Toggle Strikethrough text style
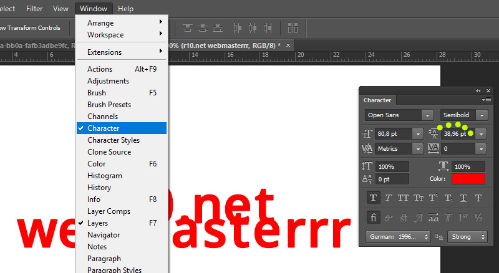The height and width of the screenshot is (273, 499). [478, 198]
